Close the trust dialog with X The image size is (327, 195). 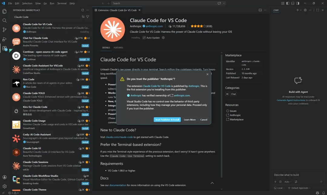207,74
